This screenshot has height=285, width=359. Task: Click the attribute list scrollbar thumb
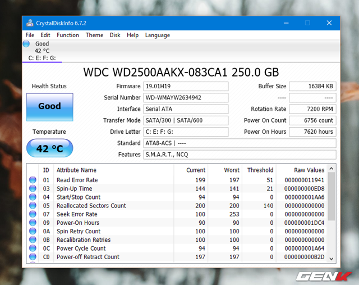click(x=332, y=196)
